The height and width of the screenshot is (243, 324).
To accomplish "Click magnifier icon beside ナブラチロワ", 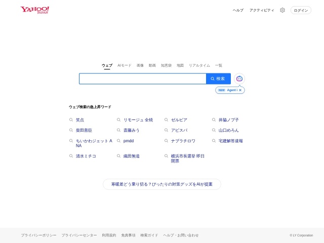I will click(x=166, y=141).
